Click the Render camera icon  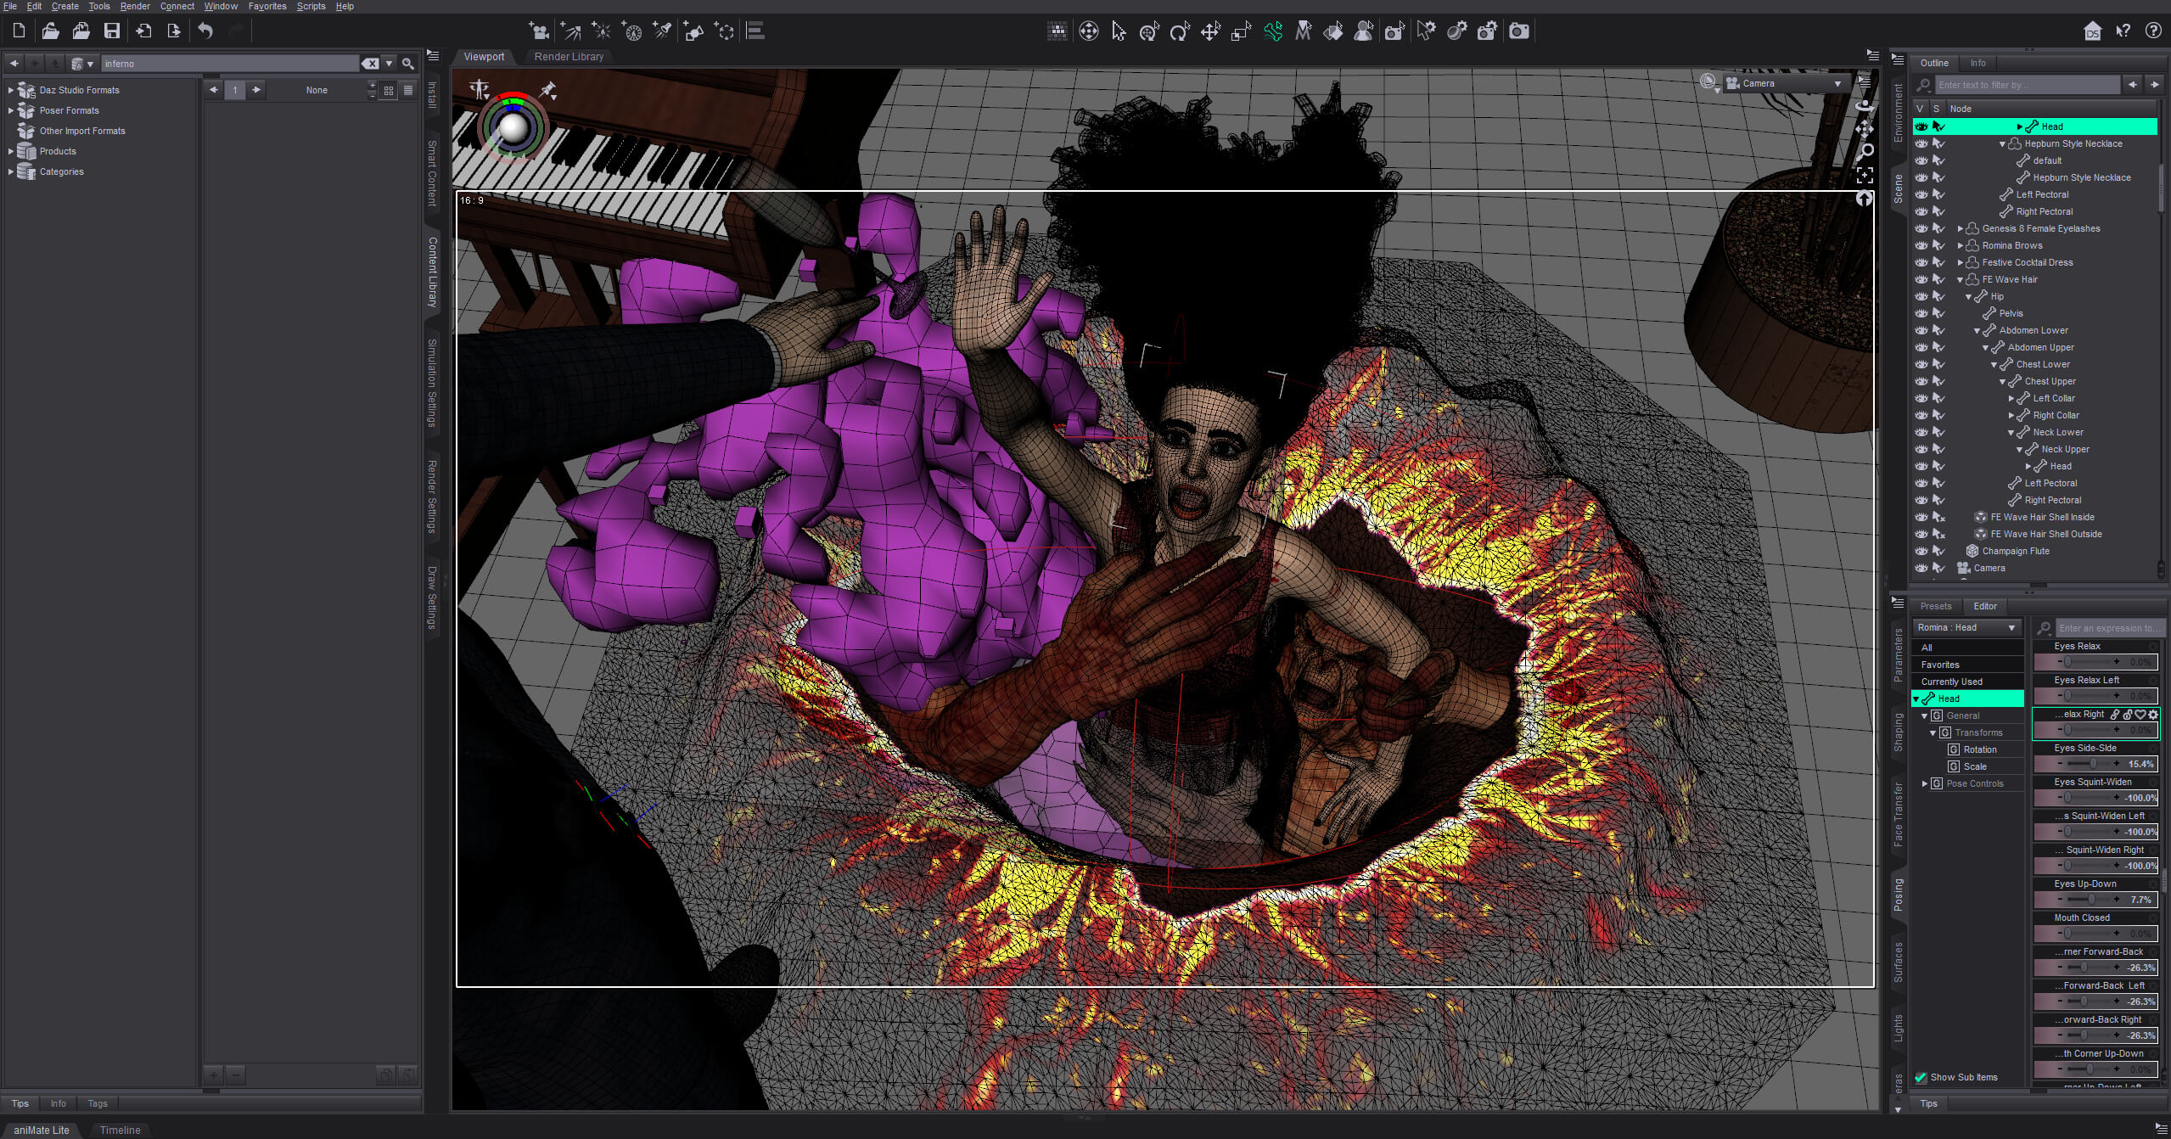click(x=1519, y=31)
